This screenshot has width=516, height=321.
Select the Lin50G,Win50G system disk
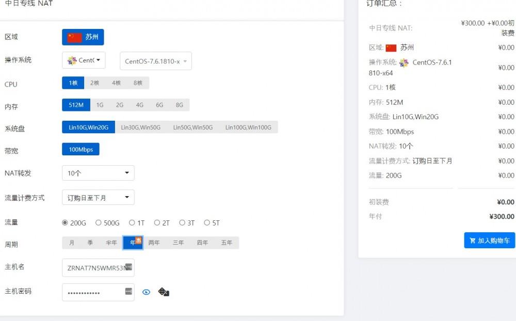coord(193,127)
